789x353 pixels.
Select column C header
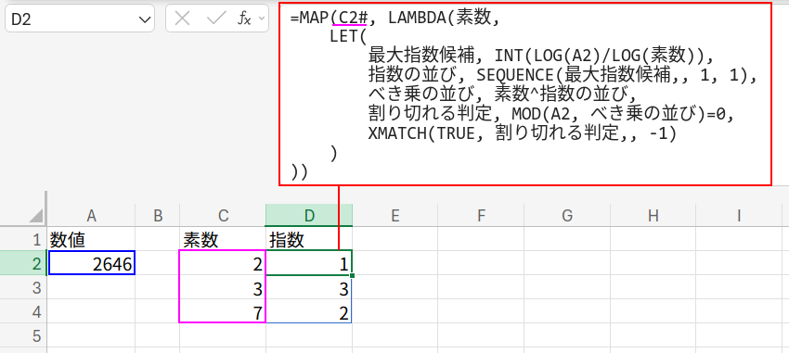click(223, 216)
